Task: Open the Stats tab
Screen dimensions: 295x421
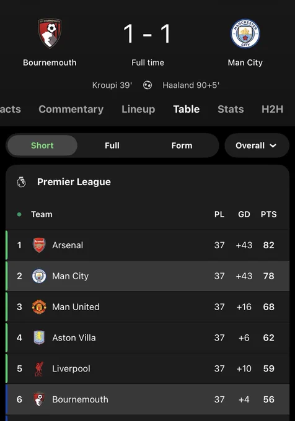Action: tap(231, 109)
